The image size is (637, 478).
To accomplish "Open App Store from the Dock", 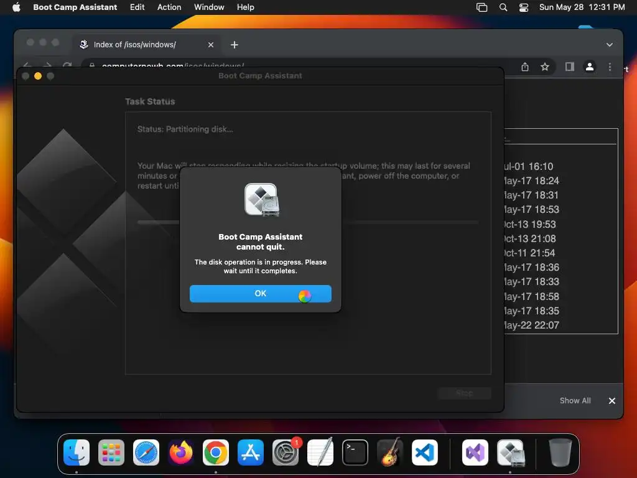I will (251, 452).
